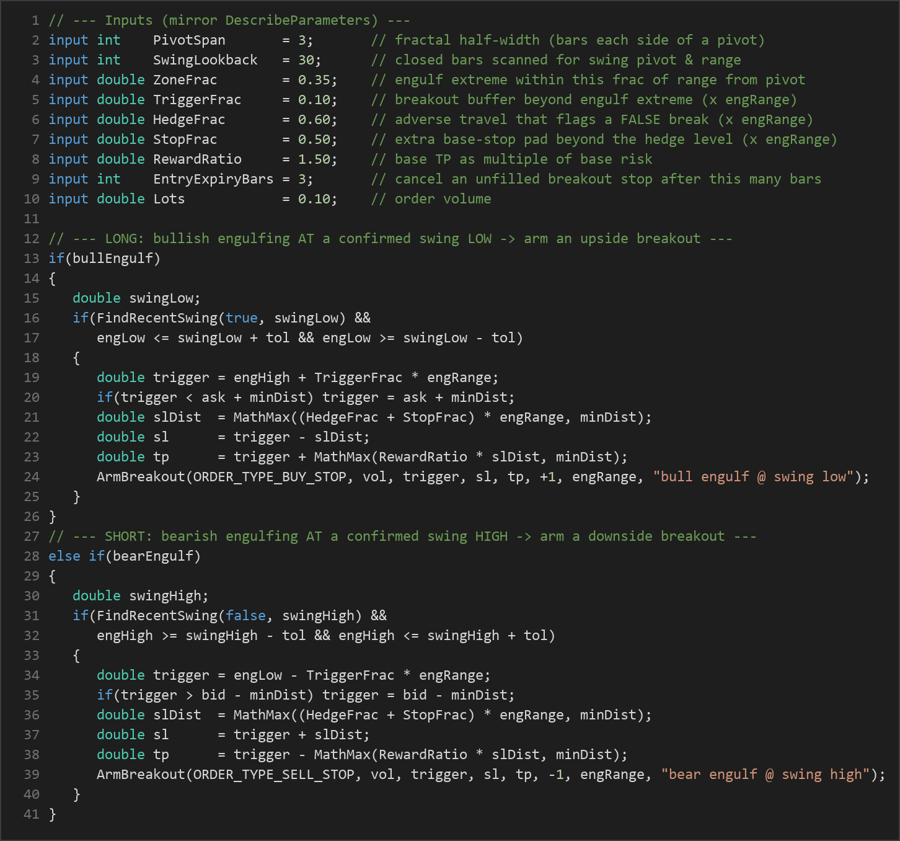Click the EntryExpiryBars variable name

[213, 179]
